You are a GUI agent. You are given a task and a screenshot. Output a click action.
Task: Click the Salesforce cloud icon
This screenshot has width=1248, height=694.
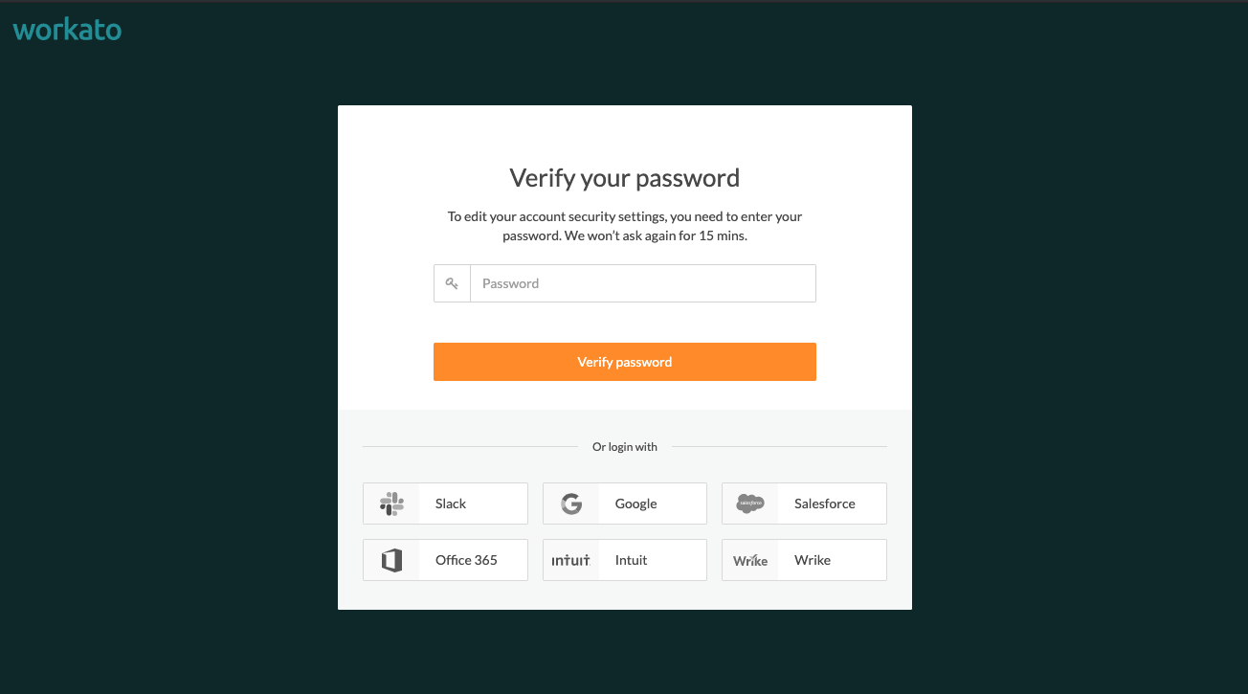(750, 503)
